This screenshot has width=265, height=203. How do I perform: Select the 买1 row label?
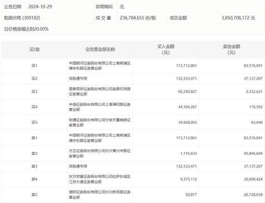34,66
